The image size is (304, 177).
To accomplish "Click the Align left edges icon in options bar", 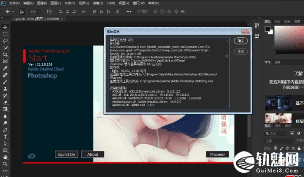I will tap(61, 12).
